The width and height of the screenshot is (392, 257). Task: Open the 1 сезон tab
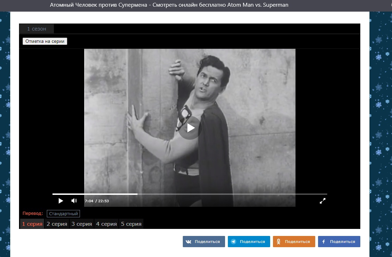click(37, 29)
